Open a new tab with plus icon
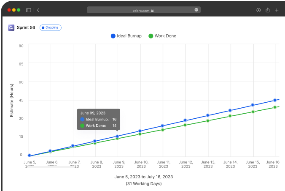Viewport: 285px width, 191px height. pos(277,10)
